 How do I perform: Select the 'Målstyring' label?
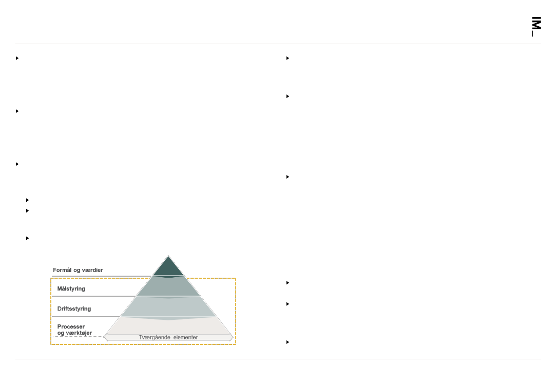(71, 288)
